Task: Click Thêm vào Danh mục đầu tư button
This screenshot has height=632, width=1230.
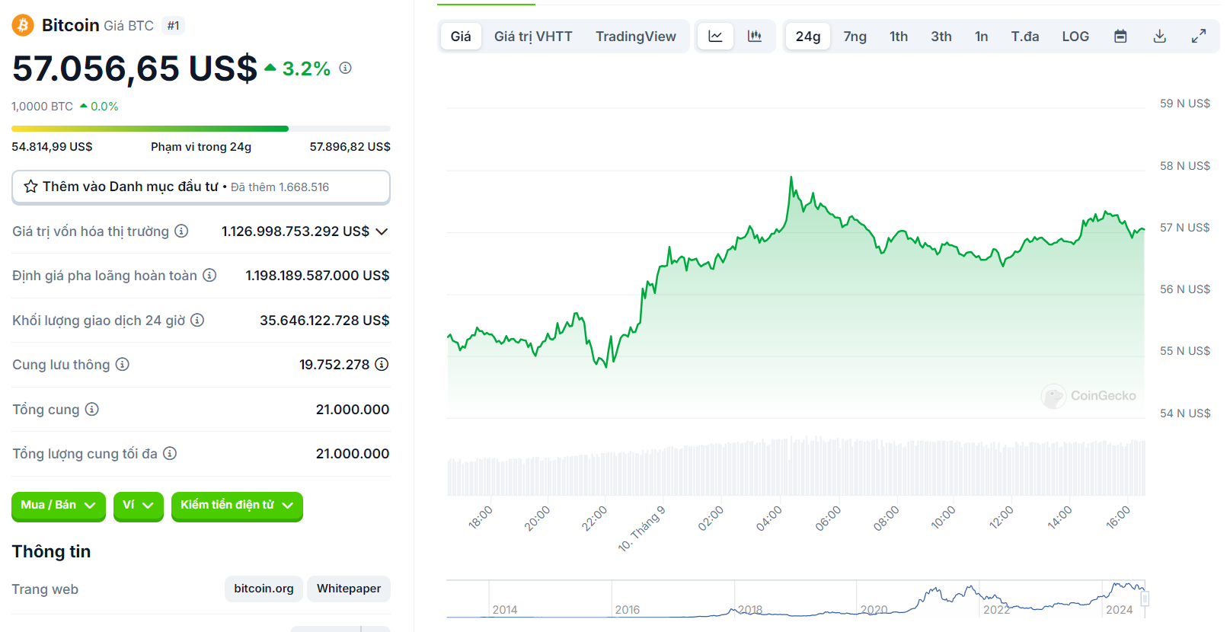Action: click(x=201, y=187)
